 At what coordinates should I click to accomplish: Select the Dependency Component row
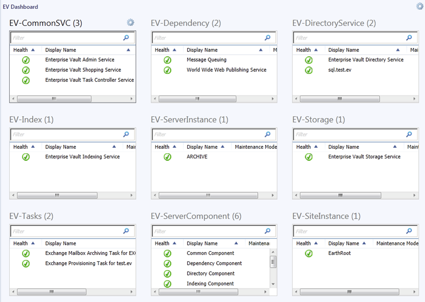pos(211,263)
